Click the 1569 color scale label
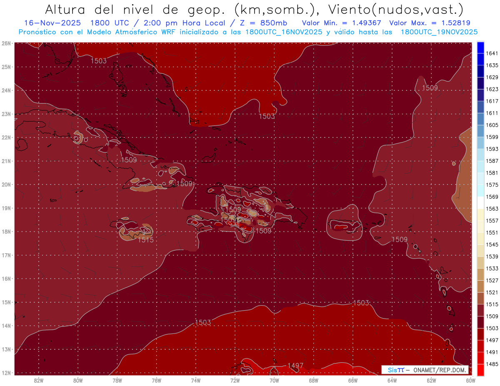500x386 pixels. tap(492, 197)
